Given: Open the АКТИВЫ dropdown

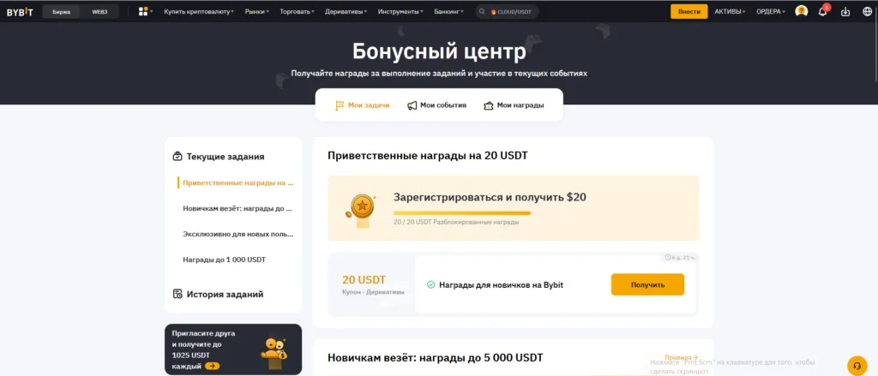Looking at the screenshot, I should tap(730, 11).
